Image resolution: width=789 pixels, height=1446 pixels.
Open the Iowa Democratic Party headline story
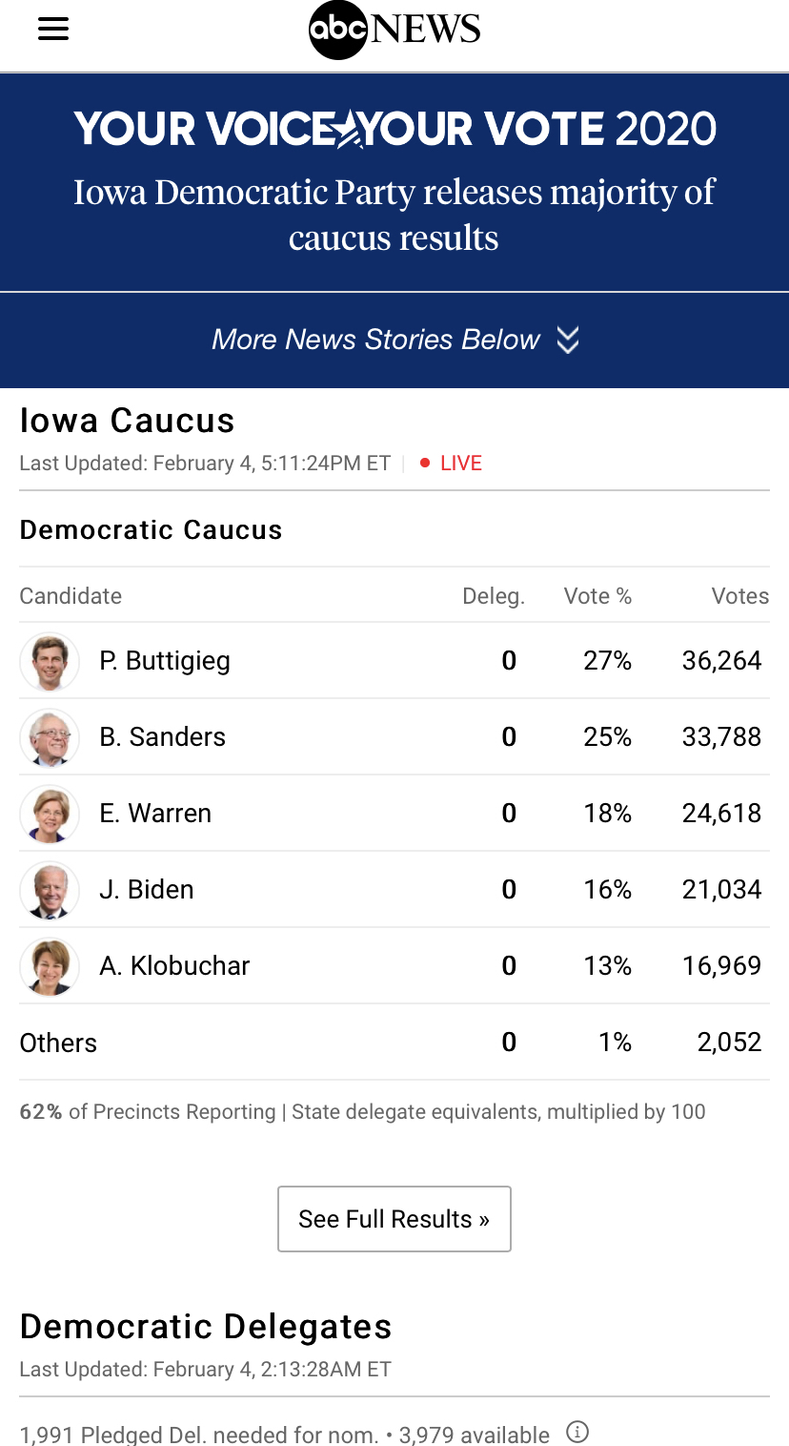pos(394,215)
